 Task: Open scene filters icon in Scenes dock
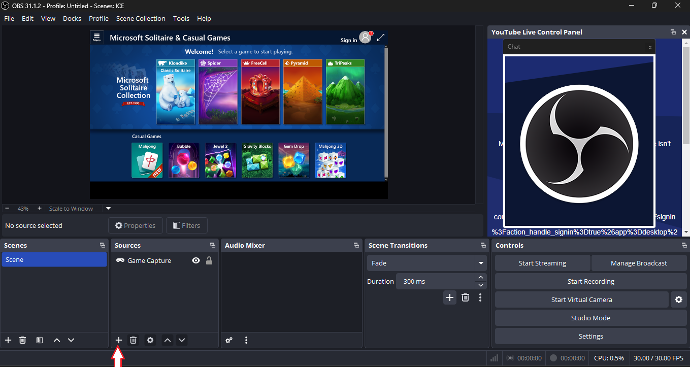pyautogui.click(x=40, y=340)
